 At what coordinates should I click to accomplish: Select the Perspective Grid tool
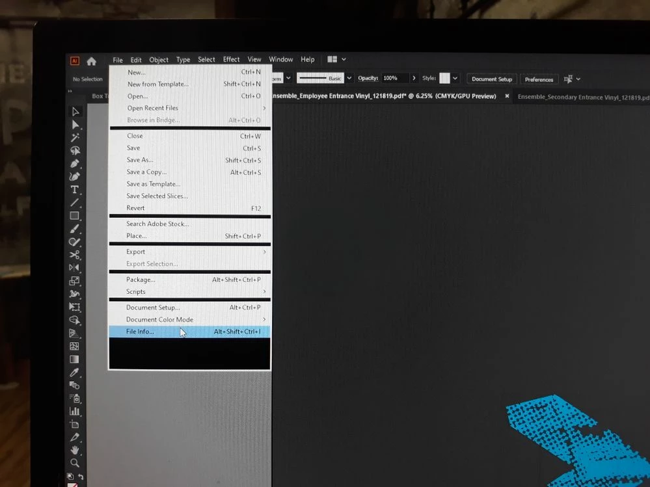(74, 333)
